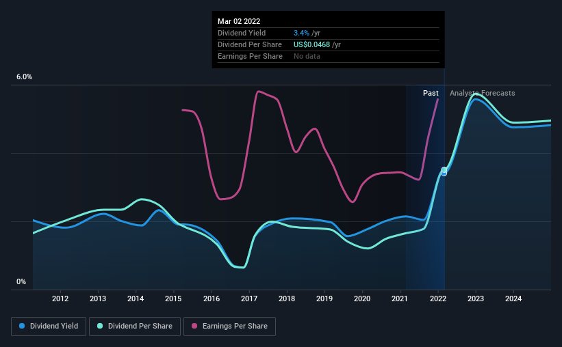
Task: Click the No data earnings value
Action: pos(307,56)
